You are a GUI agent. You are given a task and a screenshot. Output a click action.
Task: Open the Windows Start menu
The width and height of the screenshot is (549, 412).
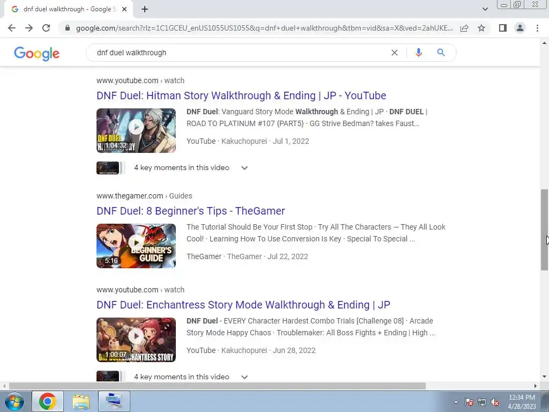pos(14,401)
